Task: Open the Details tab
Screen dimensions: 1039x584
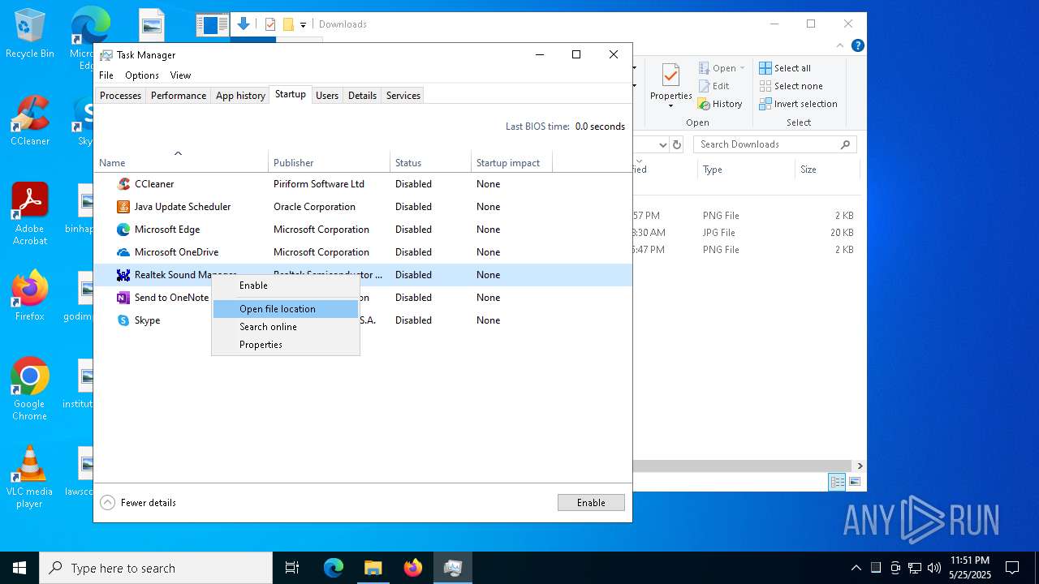Action: 362,96
